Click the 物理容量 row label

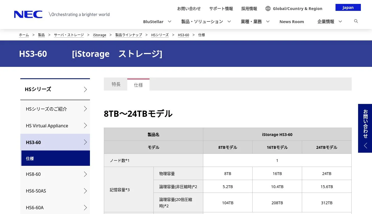click(x=178, y=173)
